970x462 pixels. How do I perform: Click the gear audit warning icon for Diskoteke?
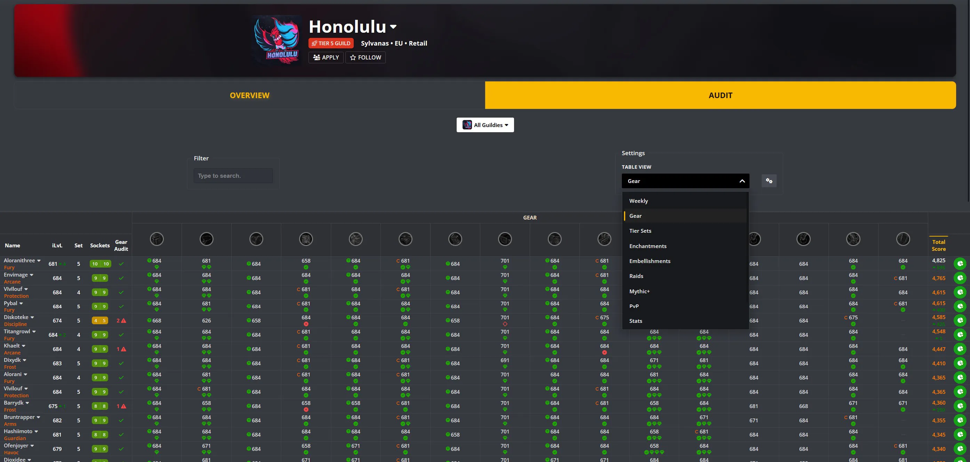(x=123, y=320)
